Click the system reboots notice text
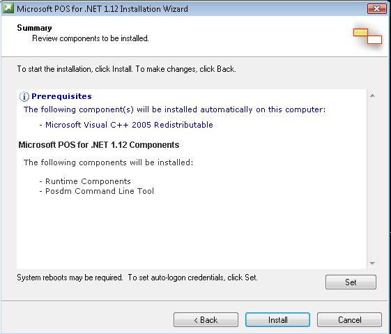The width and height of the screenshot is (391, 334). click(137, 278)
